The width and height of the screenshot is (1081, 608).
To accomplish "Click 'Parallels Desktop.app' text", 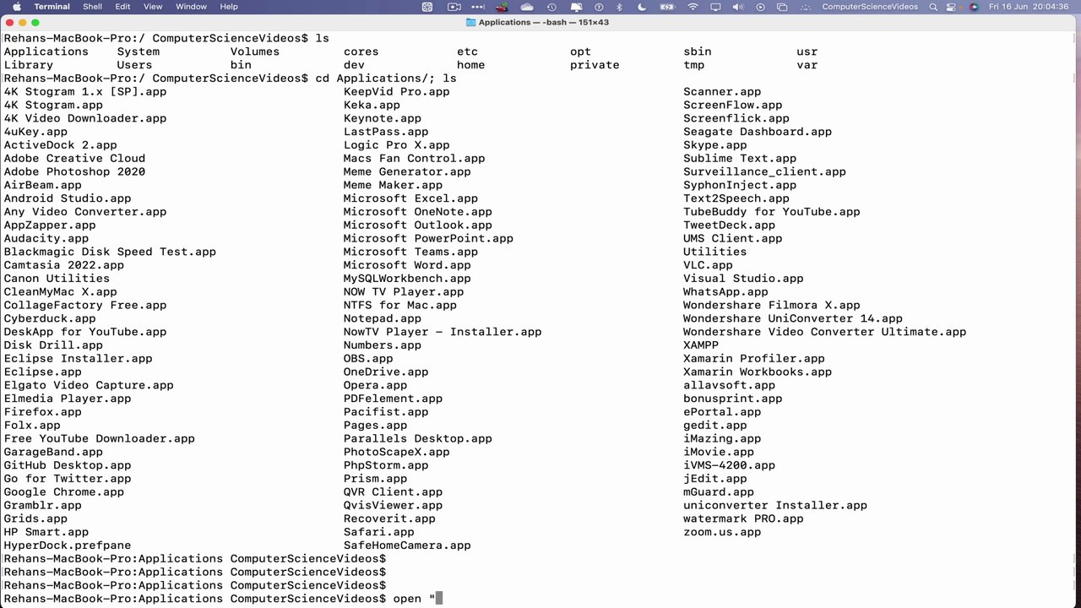I will (x=418, y=439).
